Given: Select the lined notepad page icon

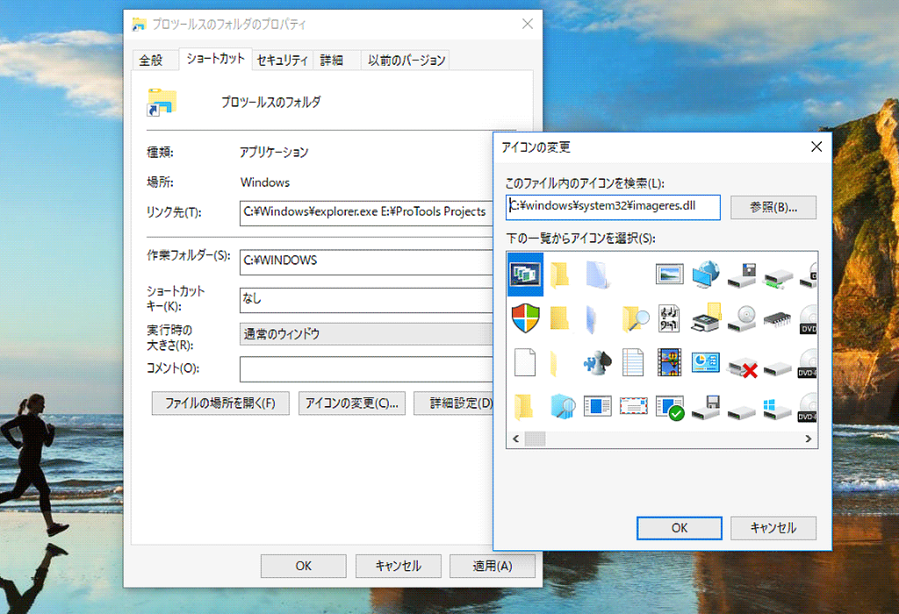Looking at the screenshot, I should click(632, 362).
